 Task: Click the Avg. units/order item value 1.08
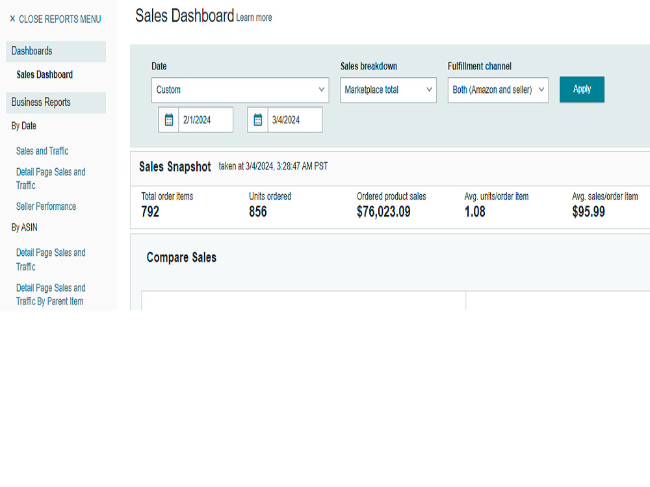pos(474,212)
